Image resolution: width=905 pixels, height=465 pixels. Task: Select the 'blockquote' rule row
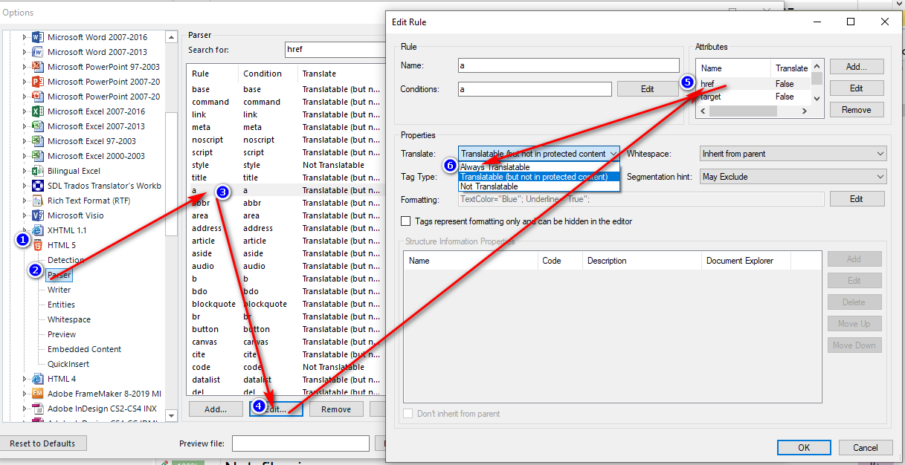[286, 304]
